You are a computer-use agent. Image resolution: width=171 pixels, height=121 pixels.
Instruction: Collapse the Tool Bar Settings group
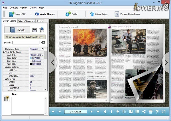point(4,52)
